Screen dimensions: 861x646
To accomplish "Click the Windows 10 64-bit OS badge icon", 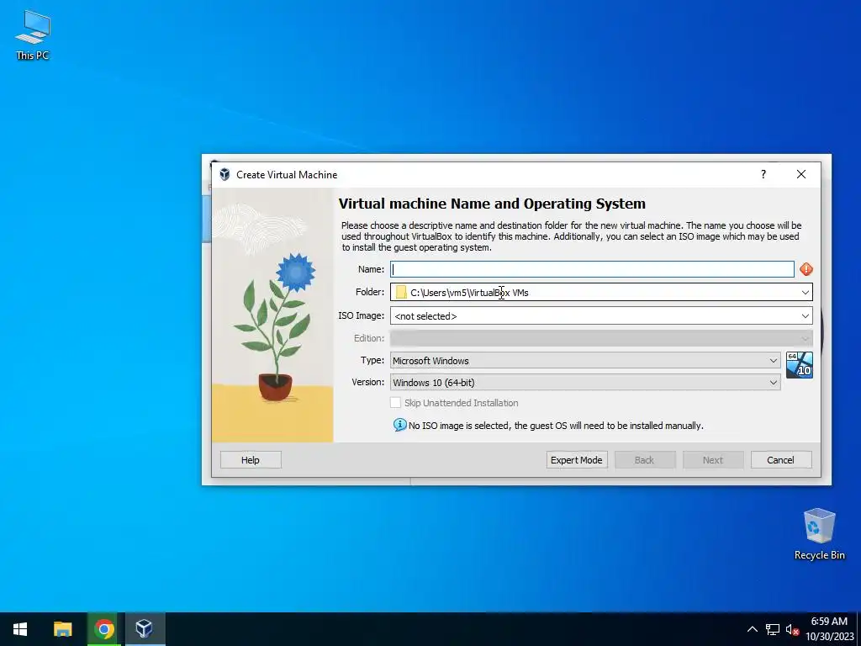I will pyautogui.click(x=799, y=365).
